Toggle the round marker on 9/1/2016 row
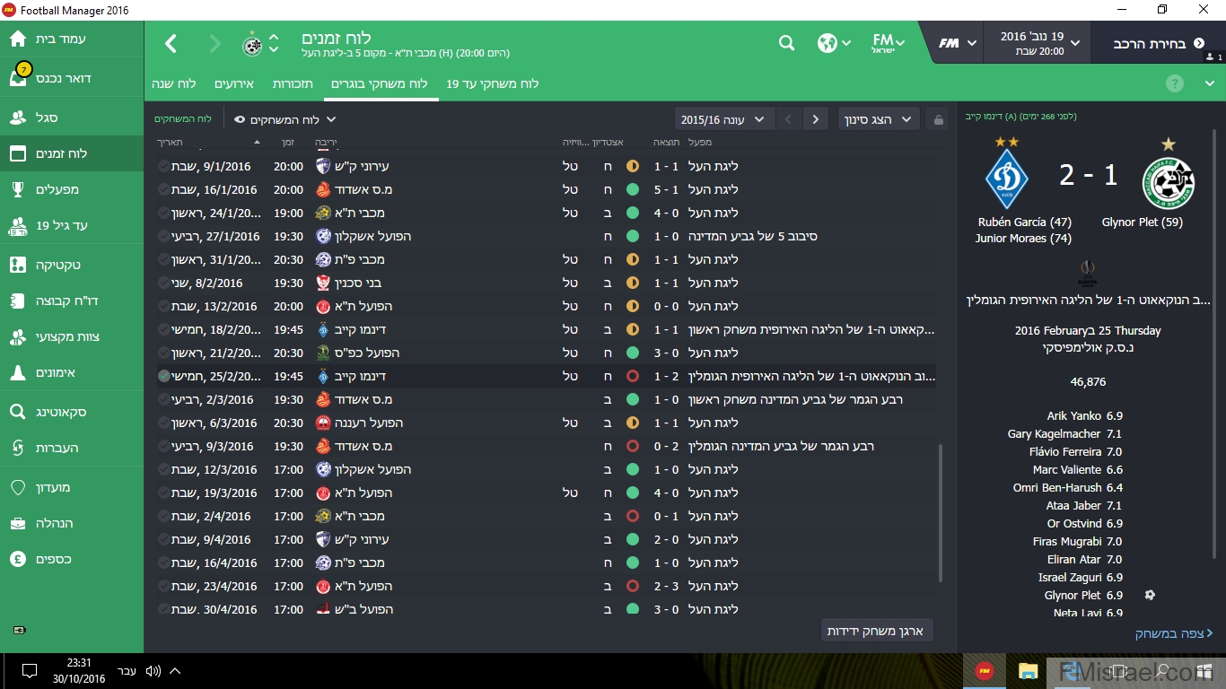Viewport: 1226px width, 689px height. (x=163, y=166)
